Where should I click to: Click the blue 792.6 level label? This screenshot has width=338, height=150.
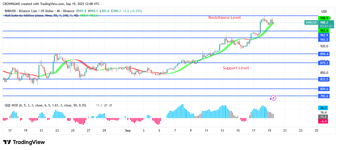click(x=324, y=96)
